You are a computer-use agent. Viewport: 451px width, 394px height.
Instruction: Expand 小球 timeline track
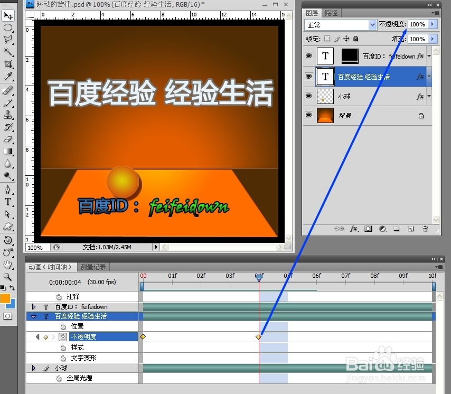pos(34,368)
